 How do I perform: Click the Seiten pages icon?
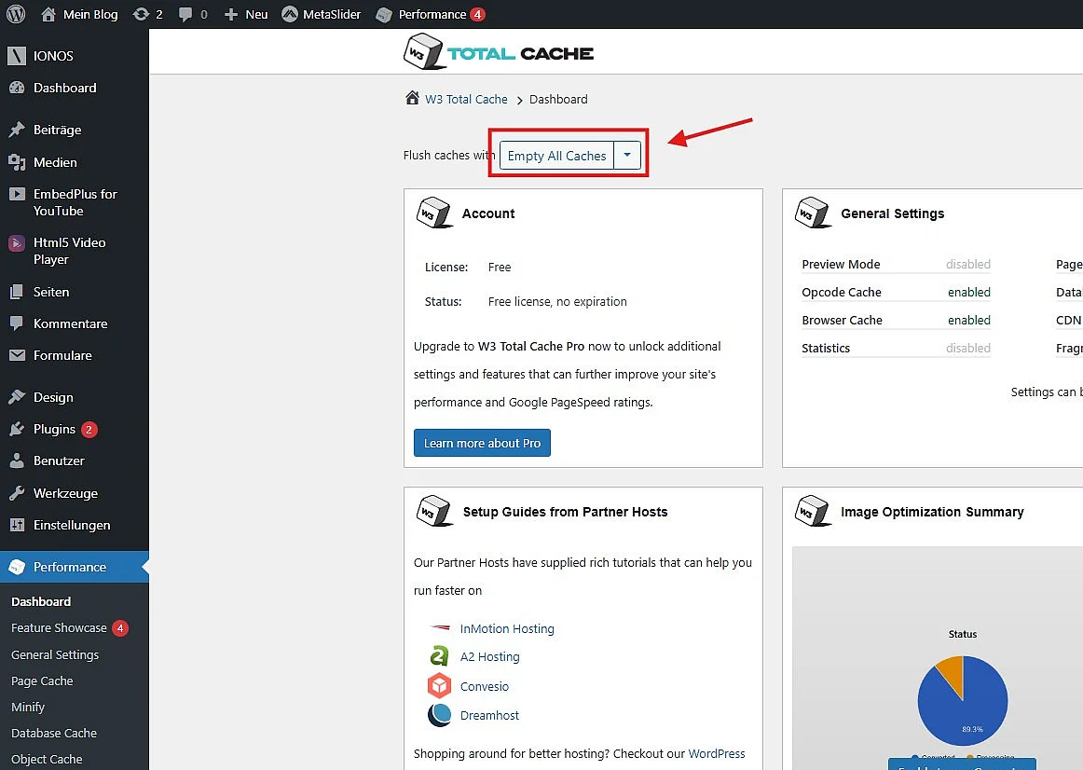(17, 292)
